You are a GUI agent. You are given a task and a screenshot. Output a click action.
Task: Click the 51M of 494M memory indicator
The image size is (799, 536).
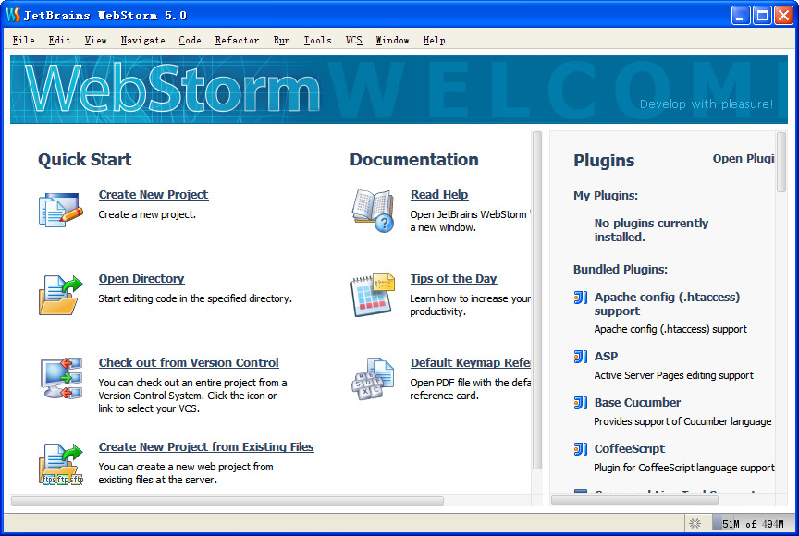click(x=751, y=523)
